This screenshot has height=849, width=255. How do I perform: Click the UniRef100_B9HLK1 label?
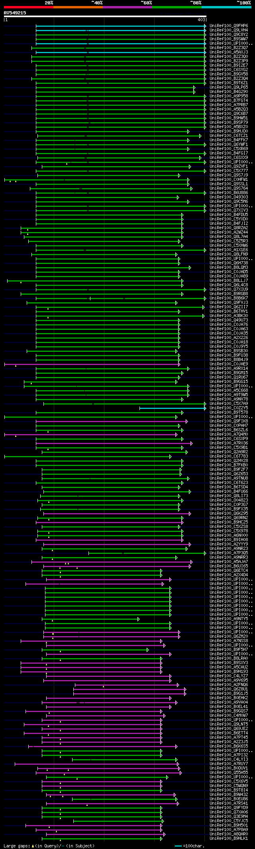coord(229,838)
